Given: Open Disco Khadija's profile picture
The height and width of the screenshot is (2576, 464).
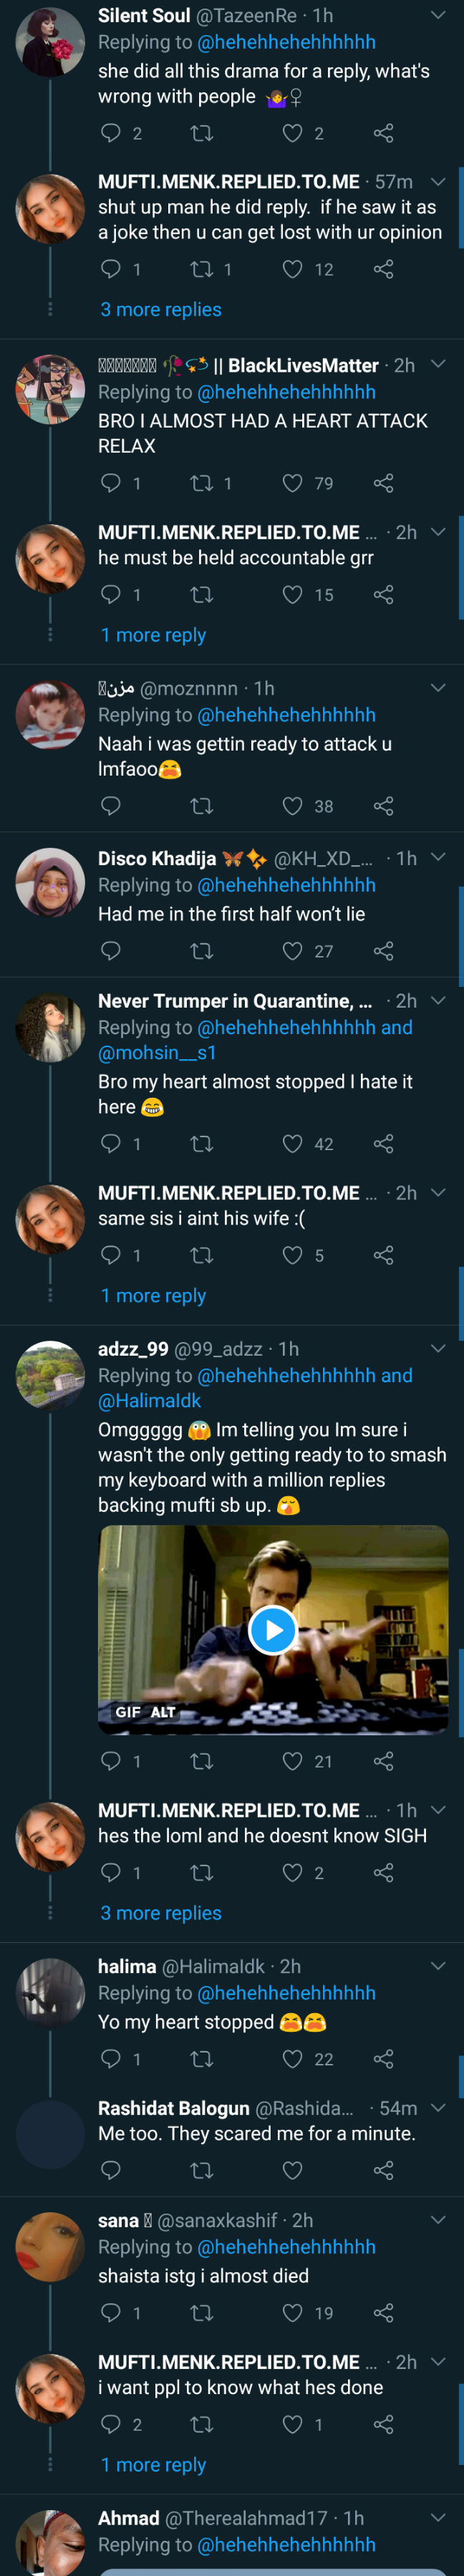Looking at the screenshot, I should coord(50,883).
